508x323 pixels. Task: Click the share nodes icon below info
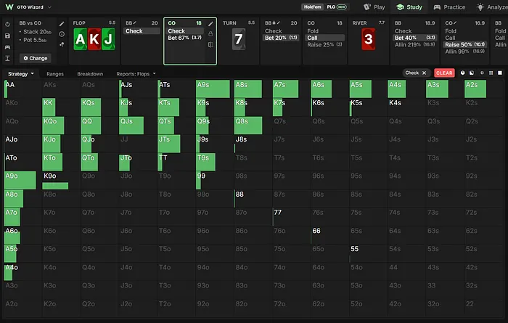pyautogui.click(x=62, y=44)
